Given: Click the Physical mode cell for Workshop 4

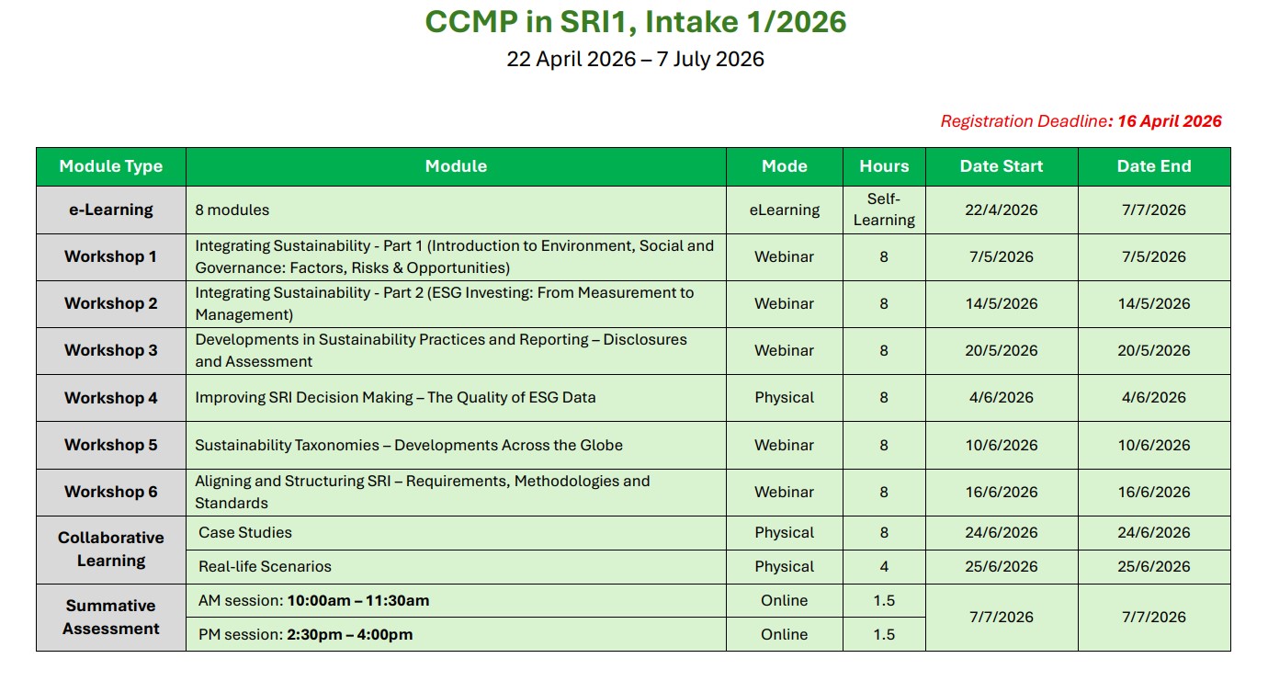Looking at the screenshot, I should 784,398.
